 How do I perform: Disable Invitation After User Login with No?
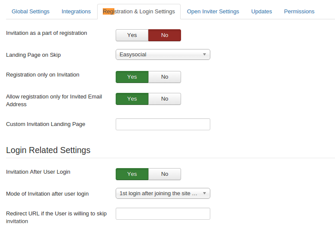(x=165, y=174)
